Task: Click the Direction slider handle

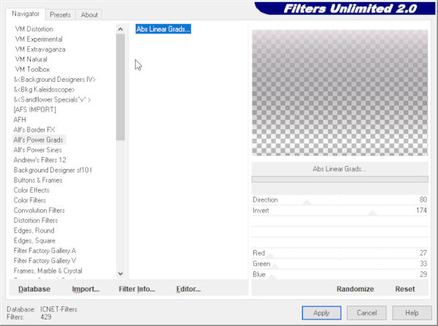Action: [x=307, y=202]
